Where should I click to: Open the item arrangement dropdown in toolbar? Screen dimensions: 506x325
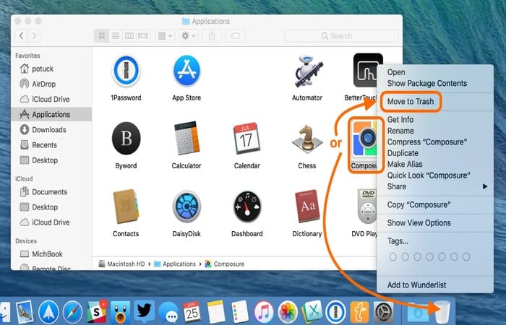click(165, 35)
